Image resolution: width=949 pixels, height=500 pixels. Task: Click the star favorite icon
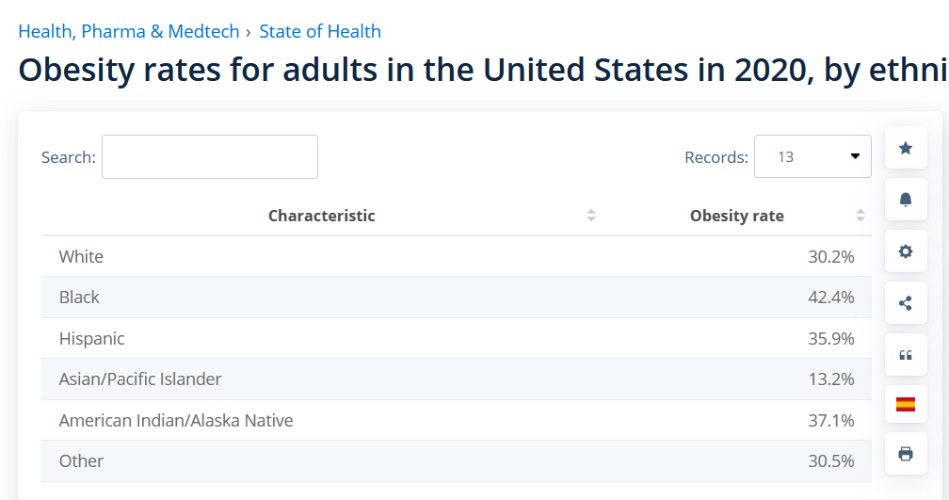click(x=906, y=149)
